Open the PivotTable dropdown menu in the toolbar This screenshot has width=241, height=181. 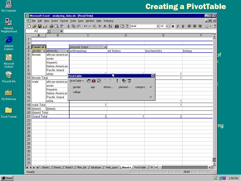[77, 81]
